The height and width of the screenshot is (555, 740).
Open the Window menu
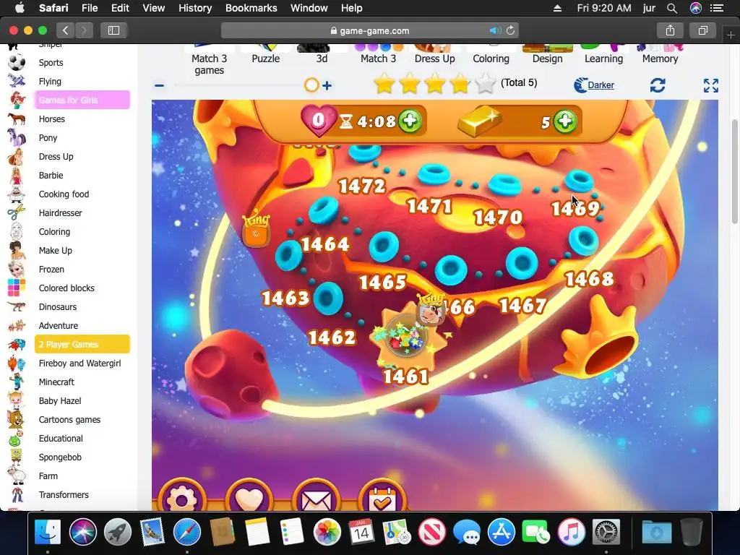coord(309,8)
